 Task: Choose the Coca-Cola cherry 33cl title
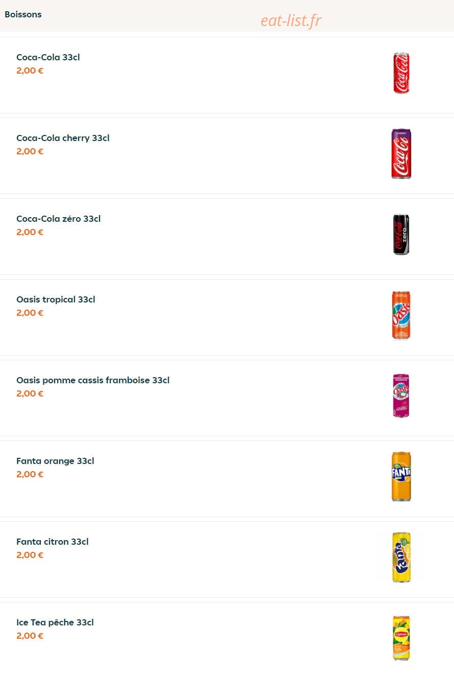tap(63, 138)
